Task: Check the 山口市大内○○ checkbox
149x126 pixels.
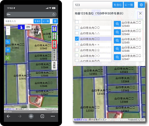Action: (77, 28)
